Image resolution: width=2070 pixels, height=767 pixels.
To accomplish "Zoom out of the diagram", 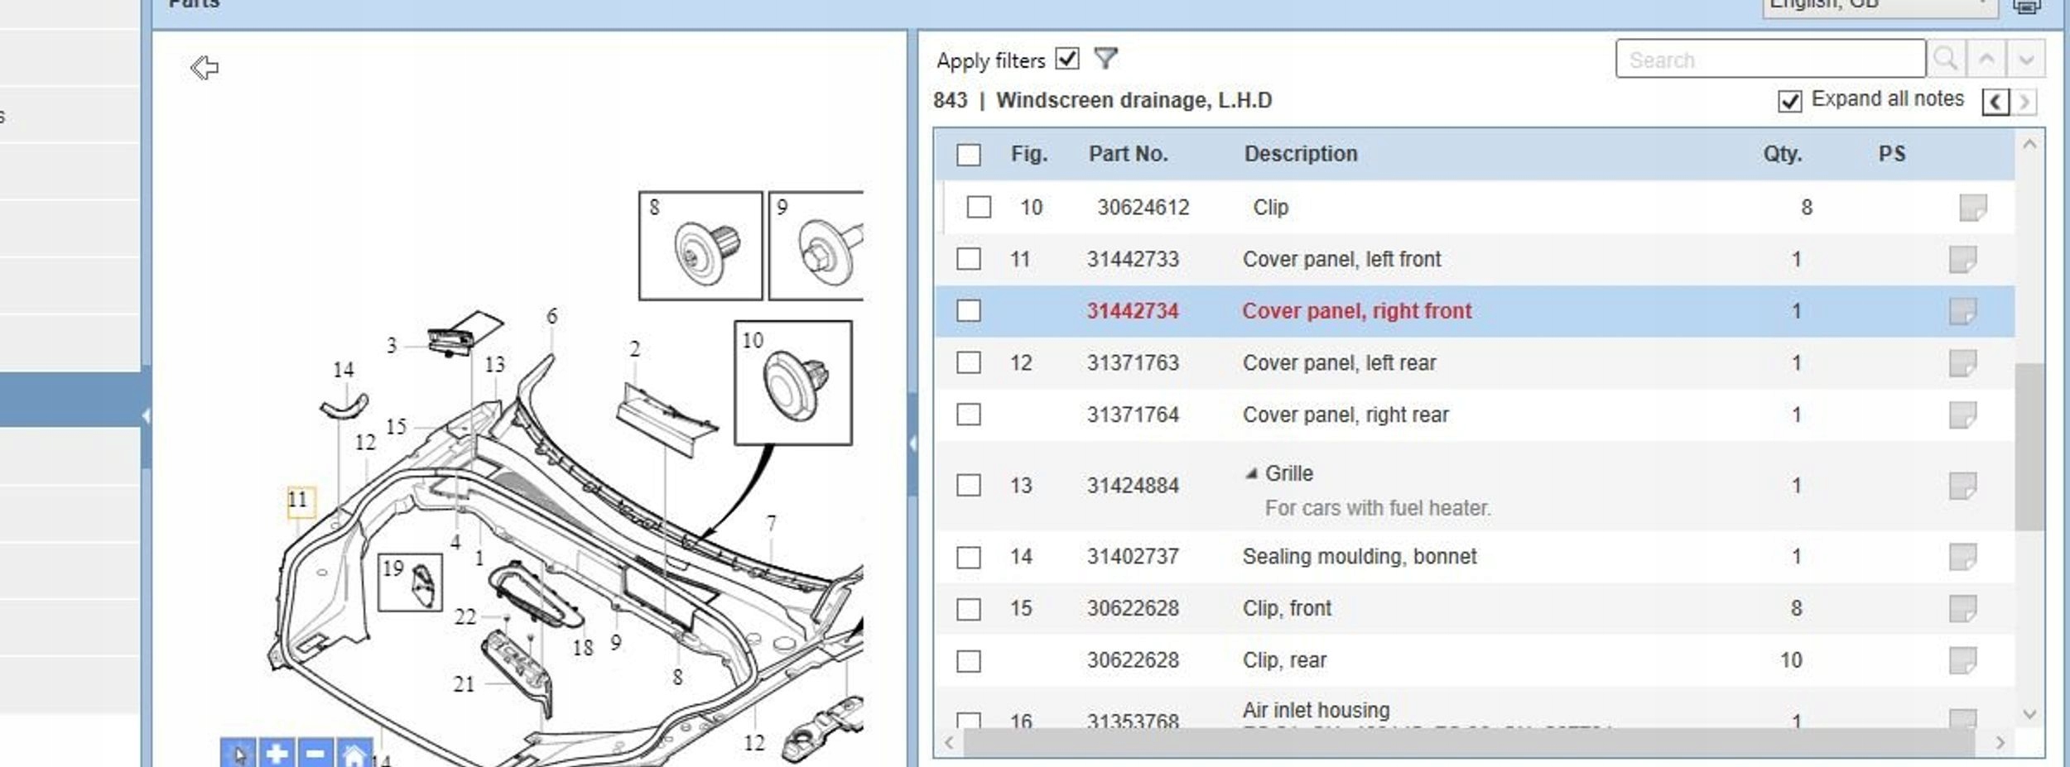I will [315, 754].
